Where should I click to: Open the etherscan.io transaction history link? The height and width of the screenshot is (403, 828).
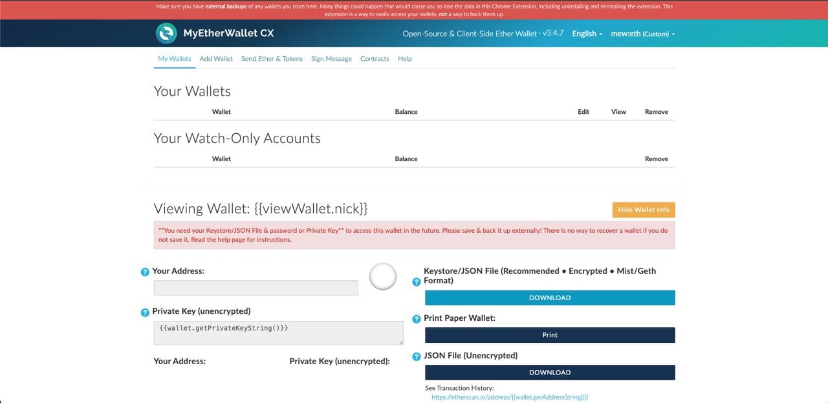(510, 397)
